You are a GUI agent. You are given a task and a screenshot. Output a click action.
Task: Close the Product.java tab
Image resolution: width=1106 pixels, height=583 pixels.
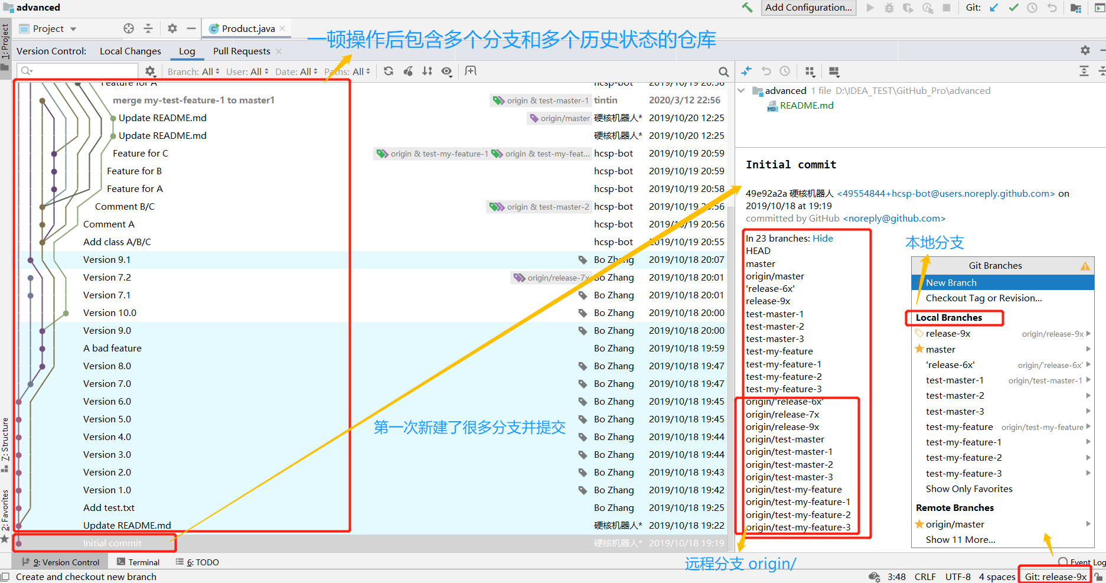coord(283,28)
